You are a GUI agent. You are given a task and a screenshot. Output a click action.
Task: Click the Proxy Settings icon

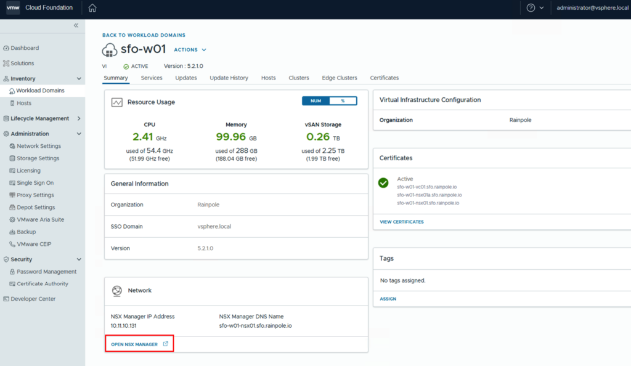(12, 195)
